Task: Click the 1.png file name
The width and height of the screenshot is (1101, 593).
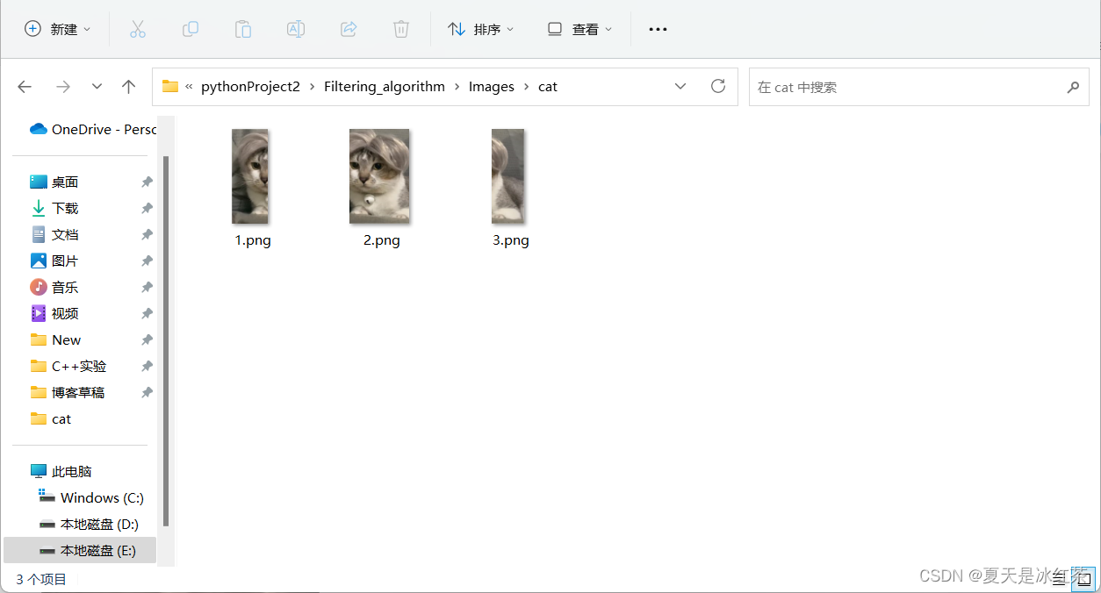Action: coord(253,240)
